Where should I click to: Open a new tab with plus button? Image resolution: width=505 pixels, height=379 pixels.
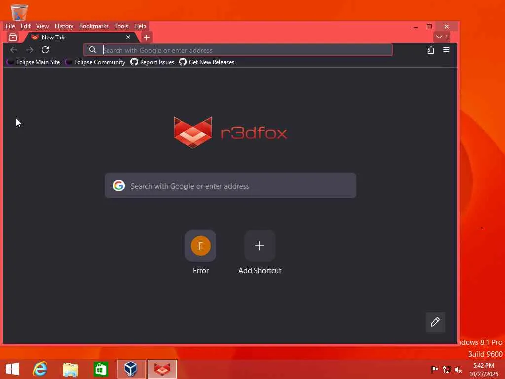click(x=147, y=38)
